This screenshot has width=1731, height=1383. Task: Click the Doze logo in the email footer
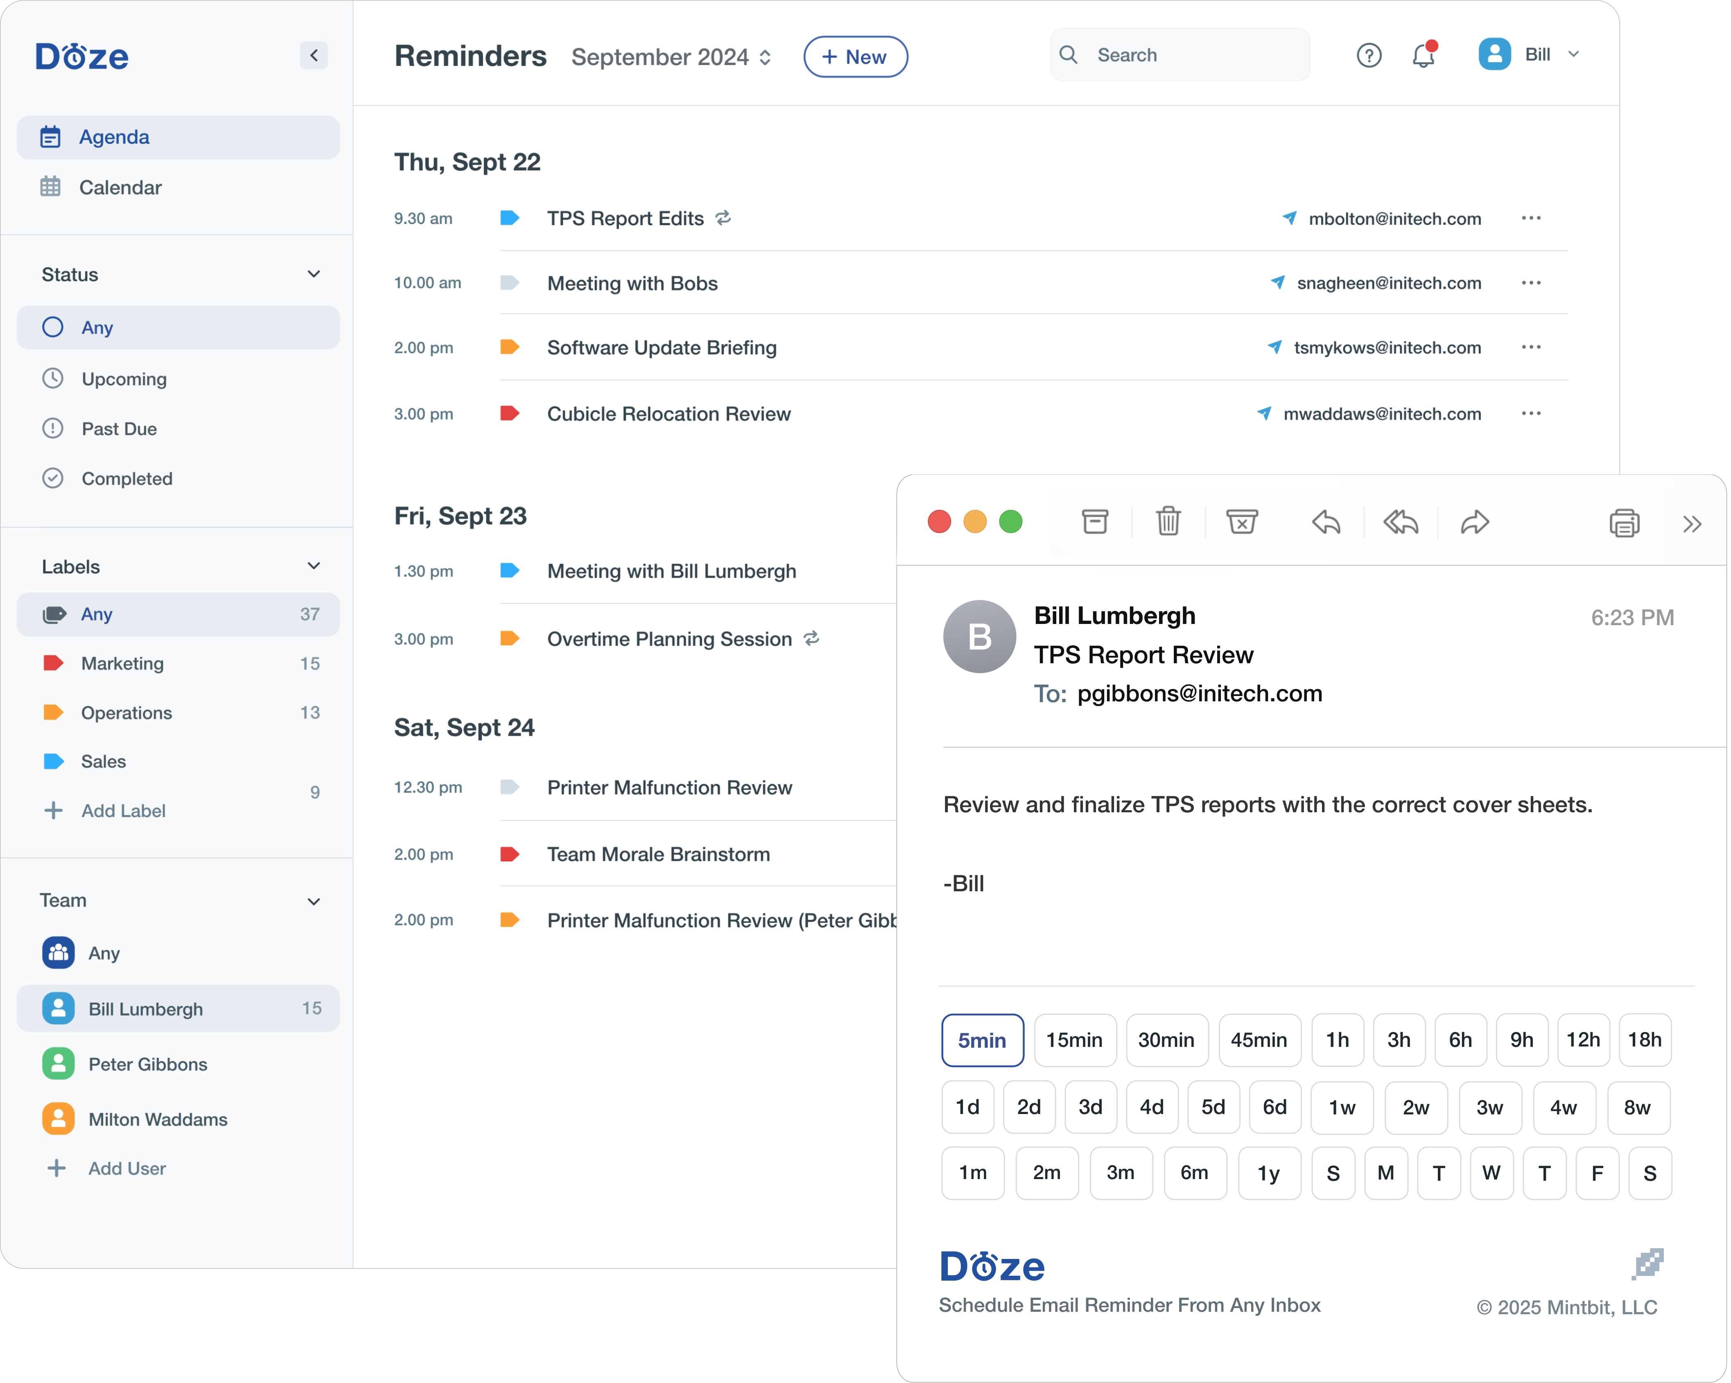pos(992,1267)
